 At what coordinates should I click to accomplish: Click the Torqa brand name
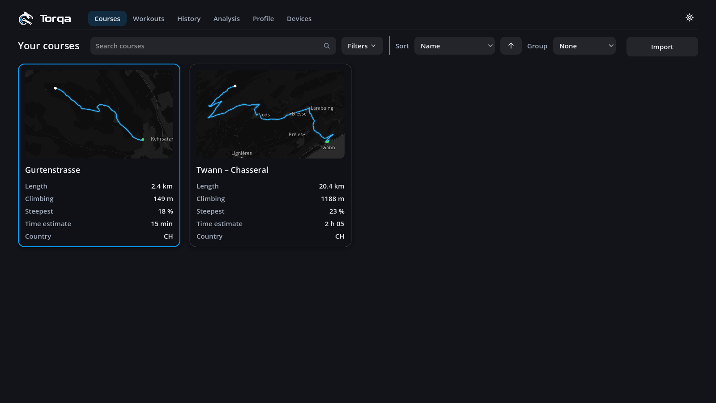pyautogui.click(x=55, y=19)
